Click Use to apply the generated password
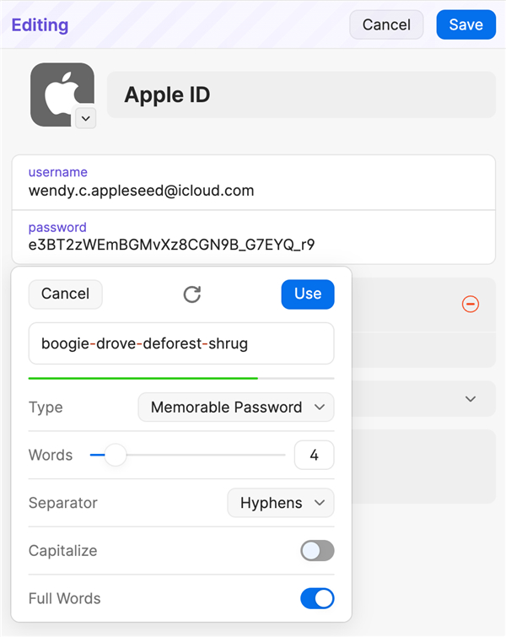Screen dimensions: 506x637 (x=308, y=294)
